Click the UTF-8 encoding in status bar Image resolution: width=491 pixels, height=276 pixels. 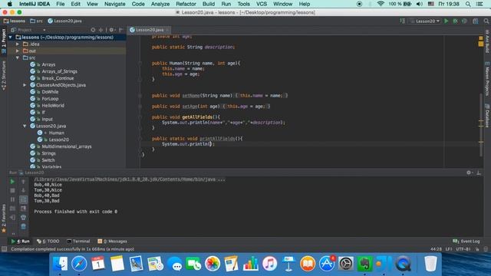[463, 249]
